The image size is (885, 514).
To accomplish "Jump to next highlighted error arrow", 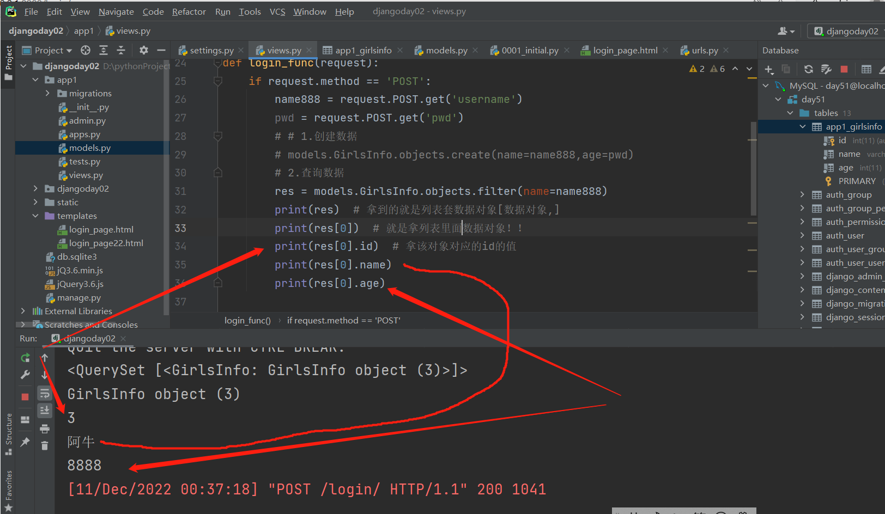I will [749, 69].
